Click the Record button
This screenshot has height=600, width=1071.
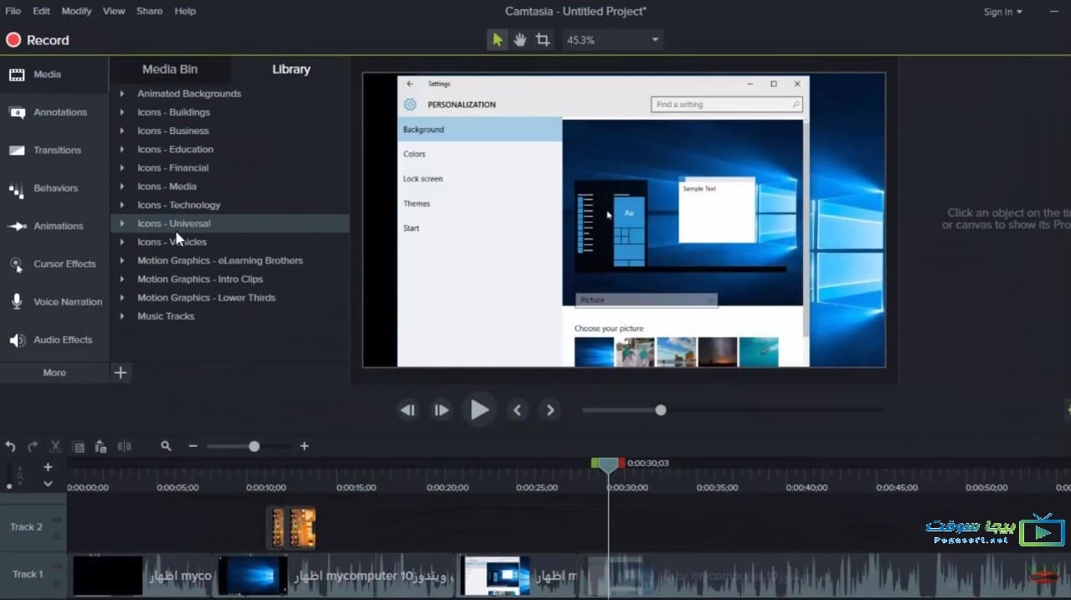pos(38,40)
